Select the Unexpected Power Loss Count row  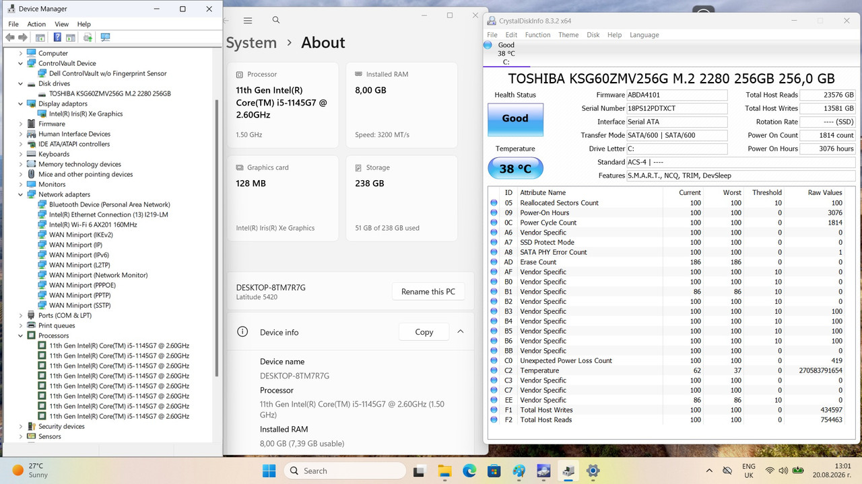(667, 361)
